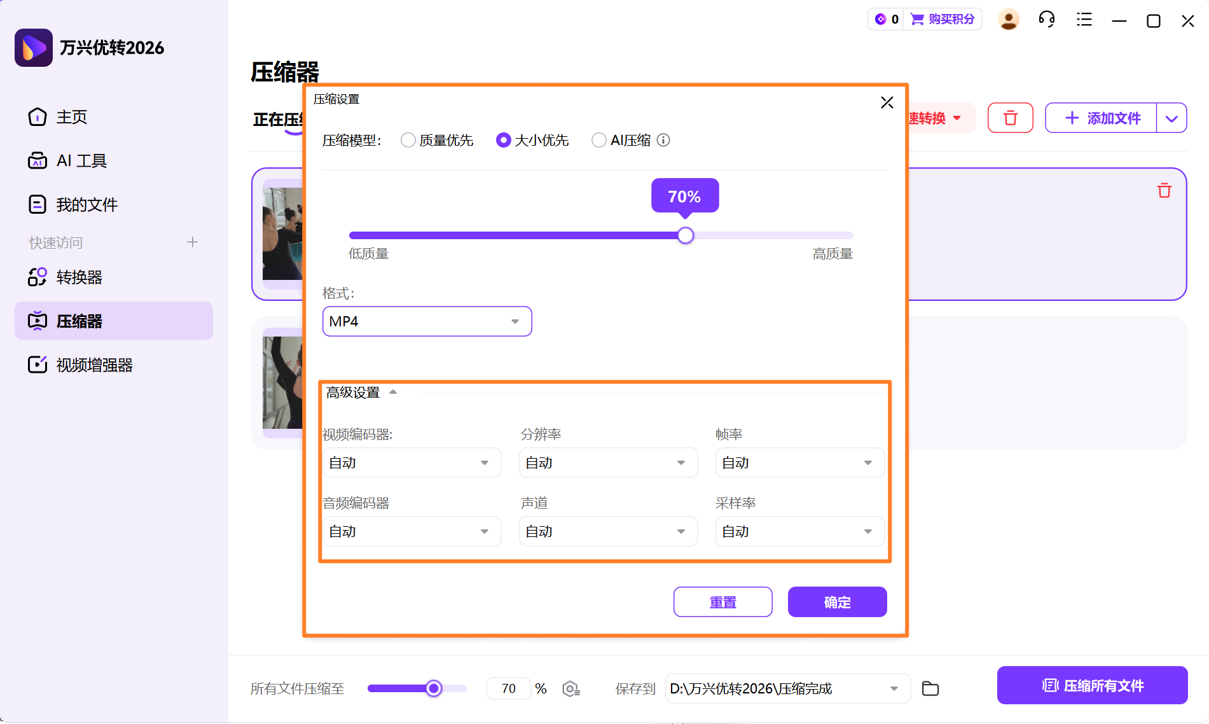Open the MP4 format dropdown
The image size is (1209, 724).
click(426, 321)
